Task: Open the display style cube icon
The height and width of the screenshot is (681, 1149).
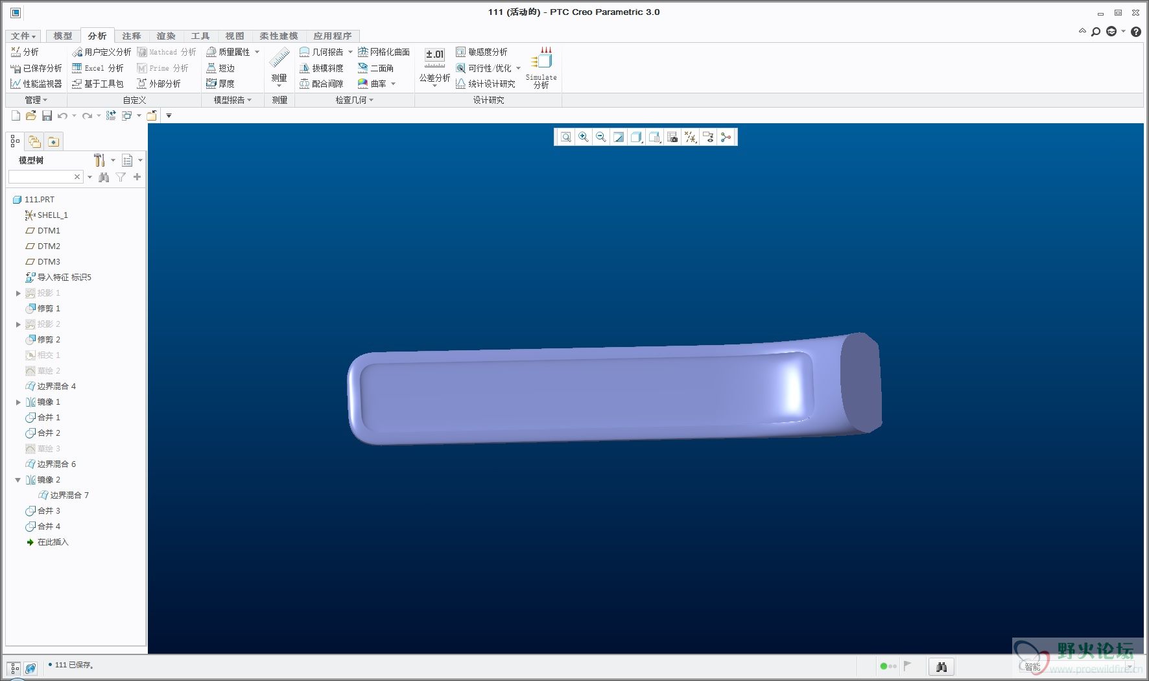Action: 637,137
